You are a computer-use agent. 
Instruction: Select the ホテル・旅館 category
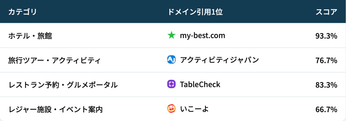(x=30, y=36)
